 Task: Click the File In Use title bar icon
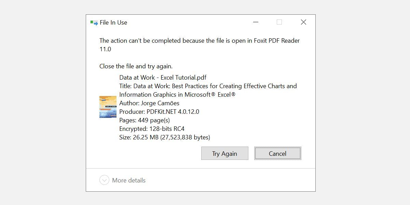point(93,22)
